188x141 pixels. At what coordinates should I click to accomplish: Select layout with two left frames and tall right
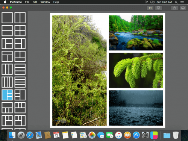pos(20,44)
